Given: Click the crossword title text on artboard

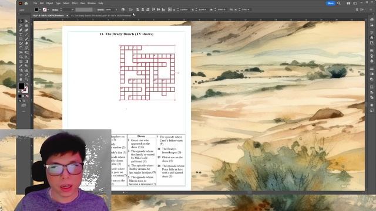Looking at the screenshot, I should tap(126, 34).
